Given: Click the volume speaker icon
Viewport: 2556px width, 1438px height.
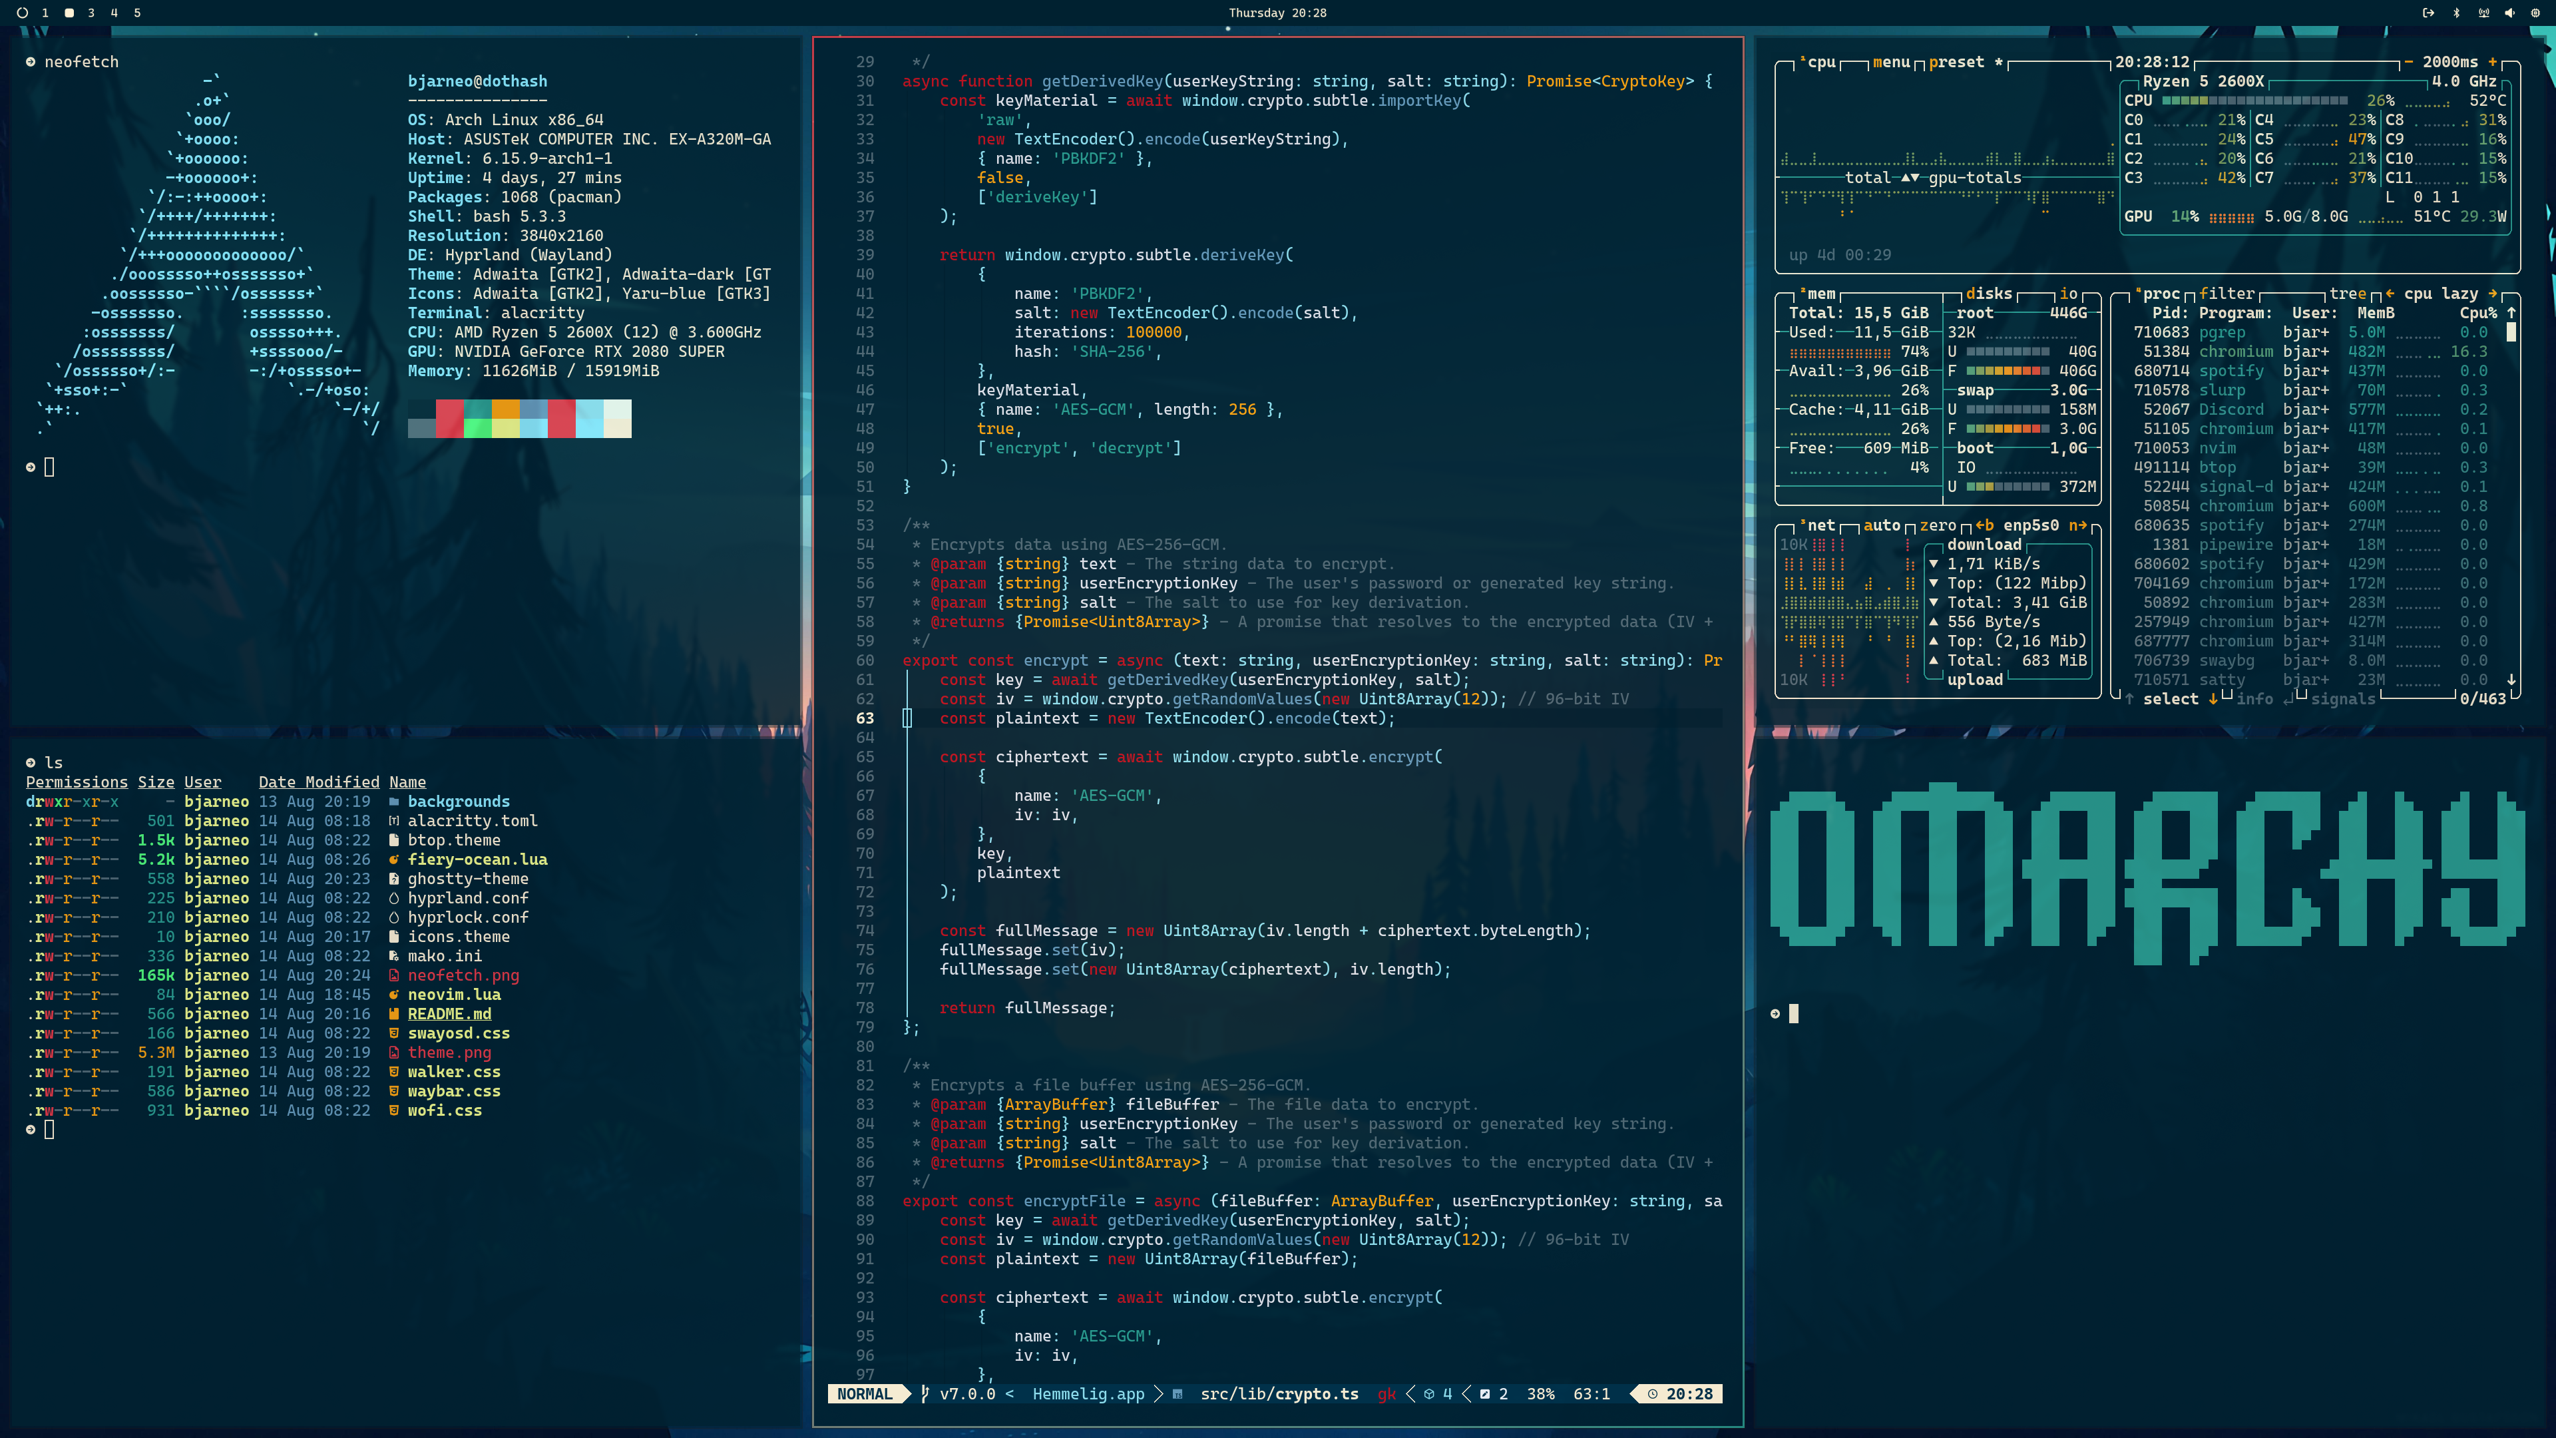Looking at the screenshot, I should pyautogui.click(x=2510, y=13).
